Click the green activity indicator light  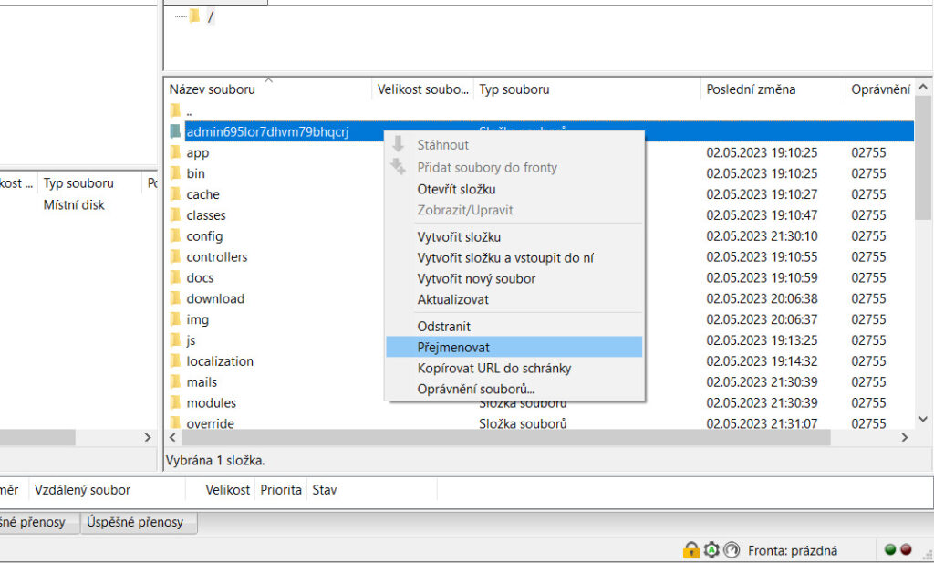point(890,549)
